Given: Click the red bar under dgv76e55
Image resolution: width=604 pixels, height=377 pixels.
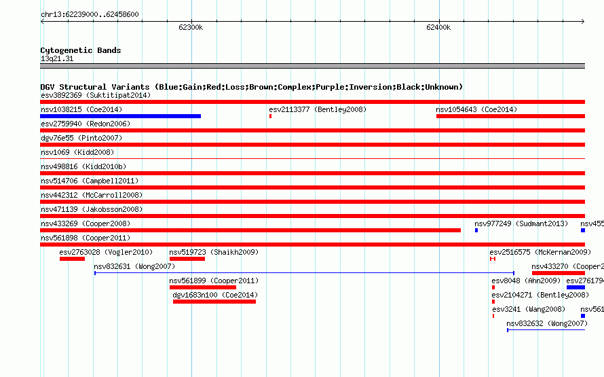Looking at the screenshot, I should pos(312,145).
